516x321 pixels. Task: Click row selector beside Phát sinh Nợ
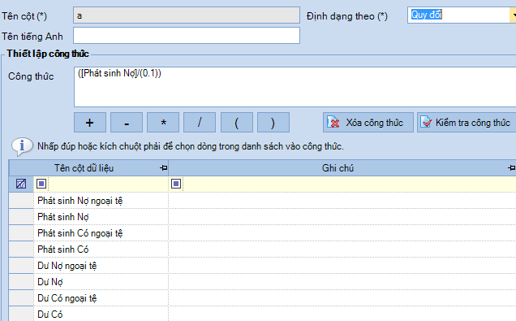click(x=21, y=217)
